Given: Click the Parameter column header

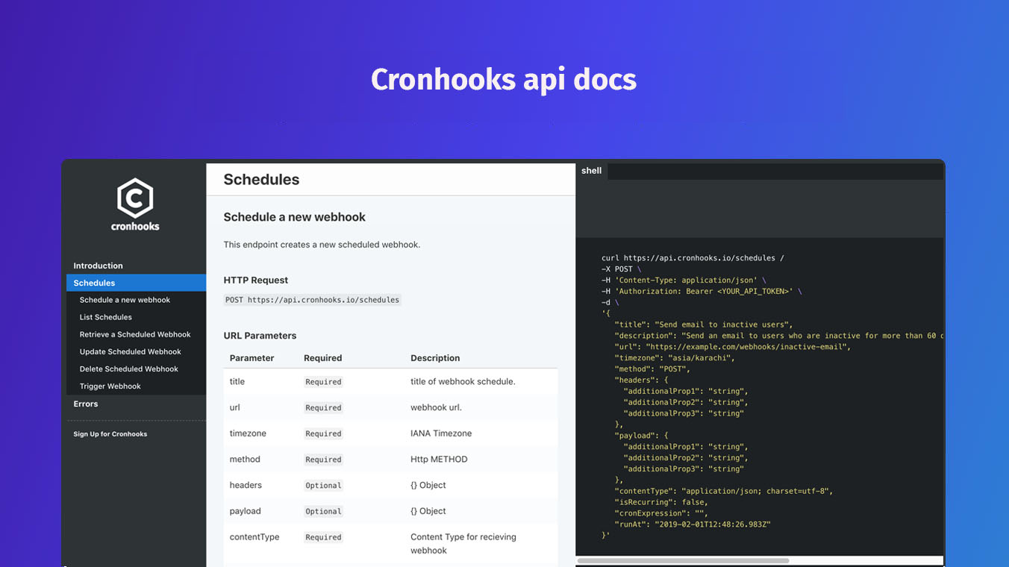Looking at the screenshot, I should pyautogui.click(x=252, y=358).
